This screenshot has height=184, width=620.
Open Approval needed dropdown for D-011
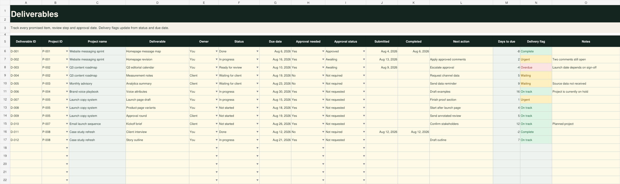(323, 132)
